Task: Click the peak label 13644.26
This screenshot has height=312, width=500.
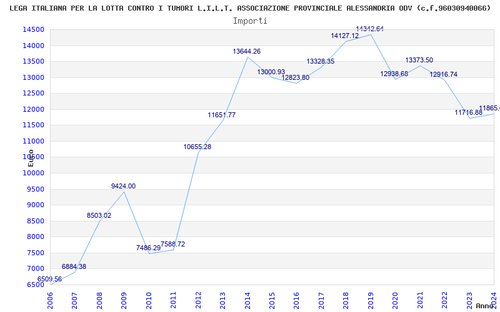Action: click(x=246, y=51)
